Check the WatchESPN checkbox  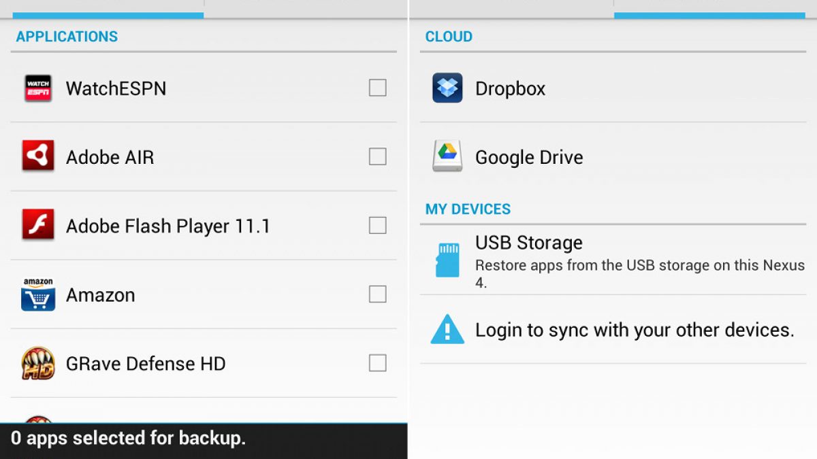[377, 88]
